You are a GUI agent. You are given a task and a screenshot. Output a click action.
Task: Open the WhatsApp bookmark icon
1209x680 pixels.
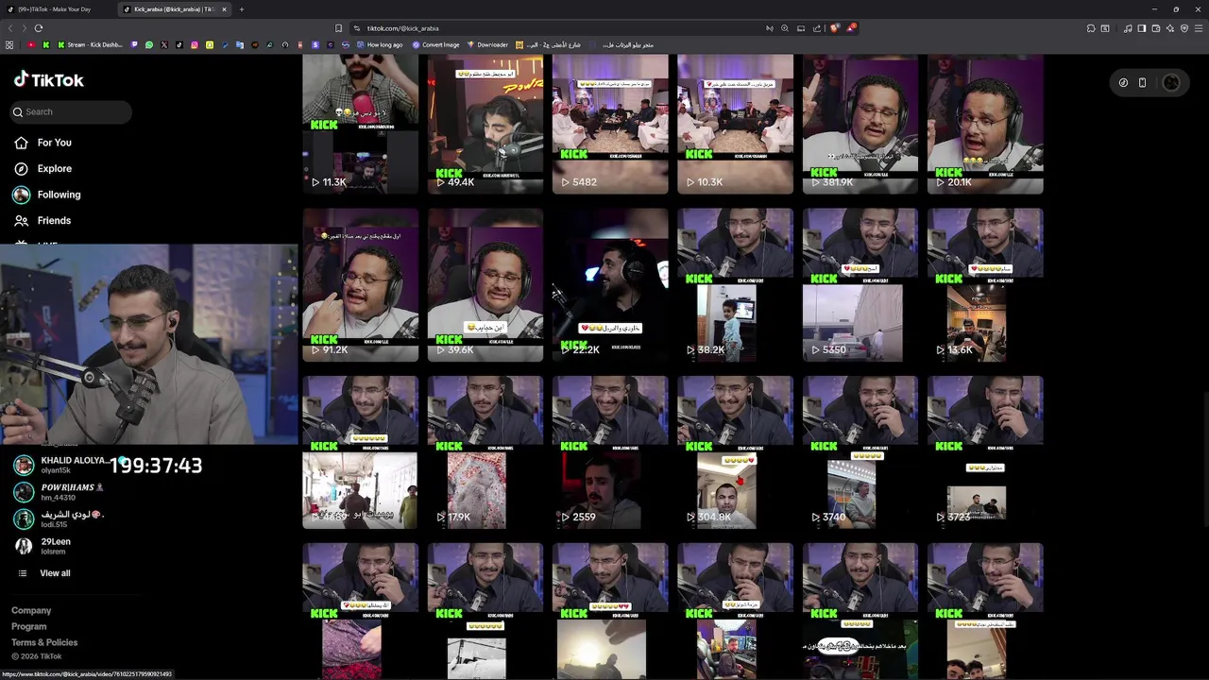tap(149, 44)
